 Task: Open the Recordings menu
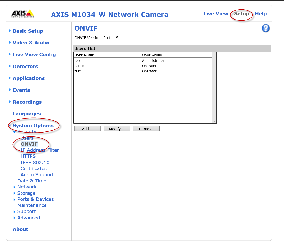pos(27,102)
